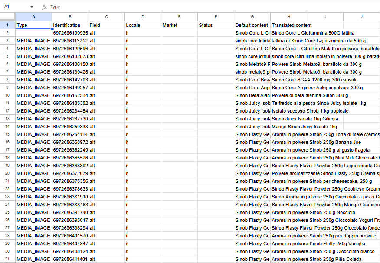Click 'alt' cell in row 7
Viewport: 380px width, 263px height.
tap(106, 72)
